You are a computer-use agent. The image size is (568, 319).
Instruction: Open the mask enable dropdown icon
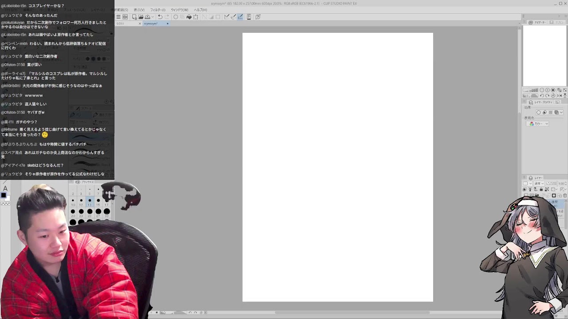click(554, 190)
